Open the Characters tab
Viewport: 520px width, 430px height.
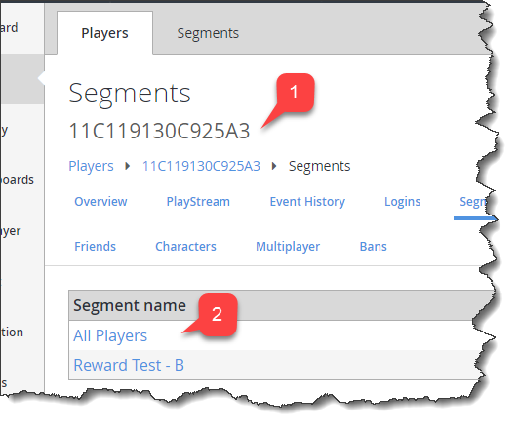(185, 246)
